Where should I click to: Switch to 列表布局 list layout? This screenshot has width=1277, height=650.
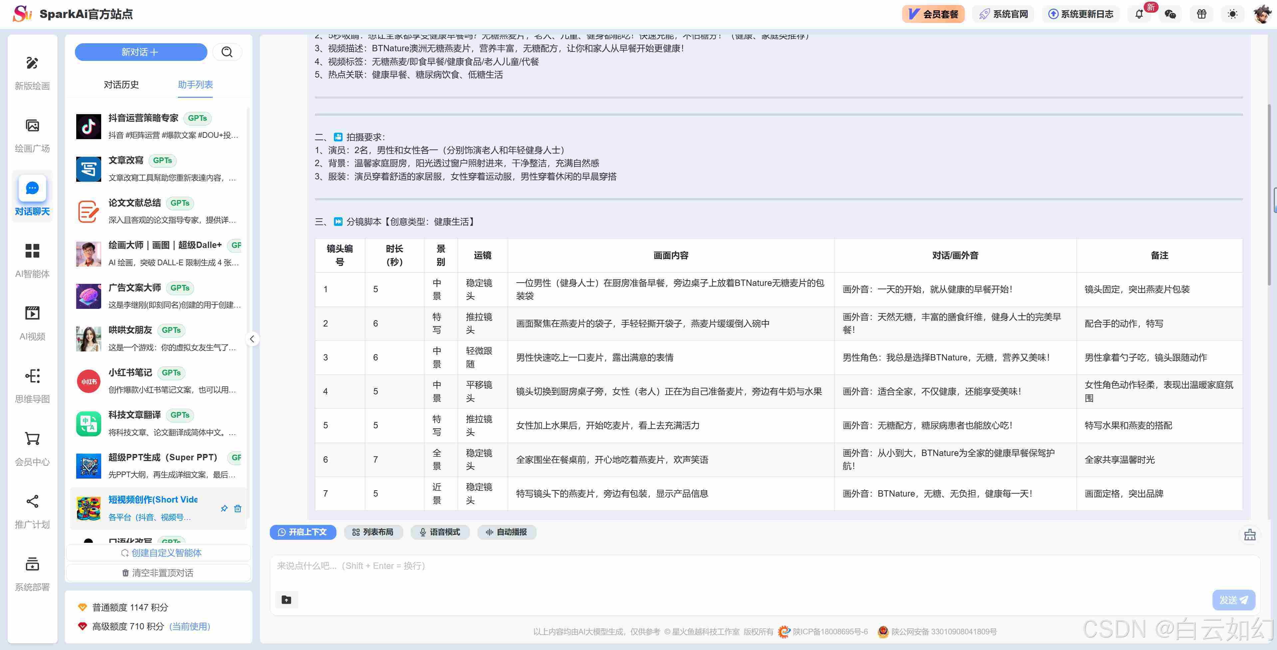coord(373,532)
